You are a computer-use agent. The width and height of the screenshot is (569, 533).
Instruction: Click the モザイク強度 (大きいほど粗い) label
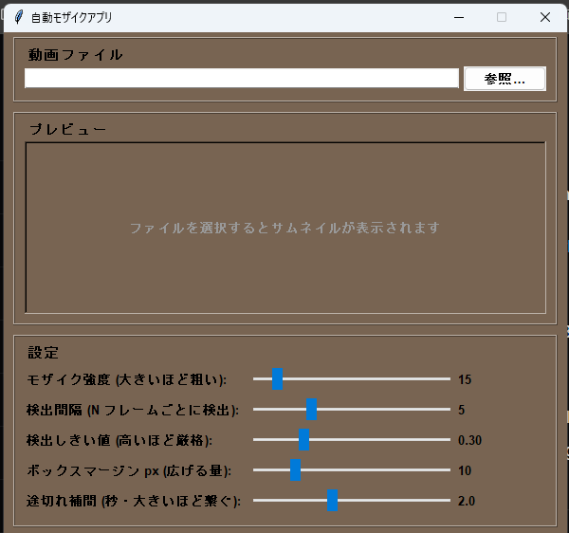click(127, 379)
